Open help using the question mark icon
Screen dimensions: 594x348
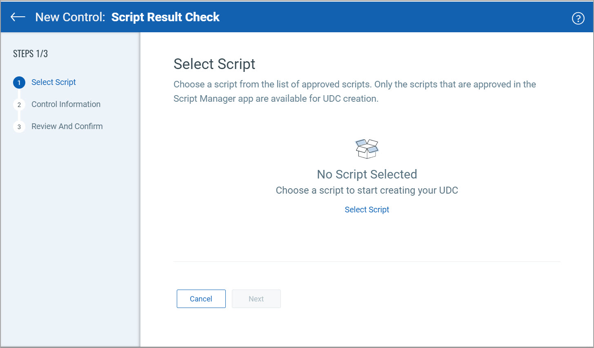[578, 18]
